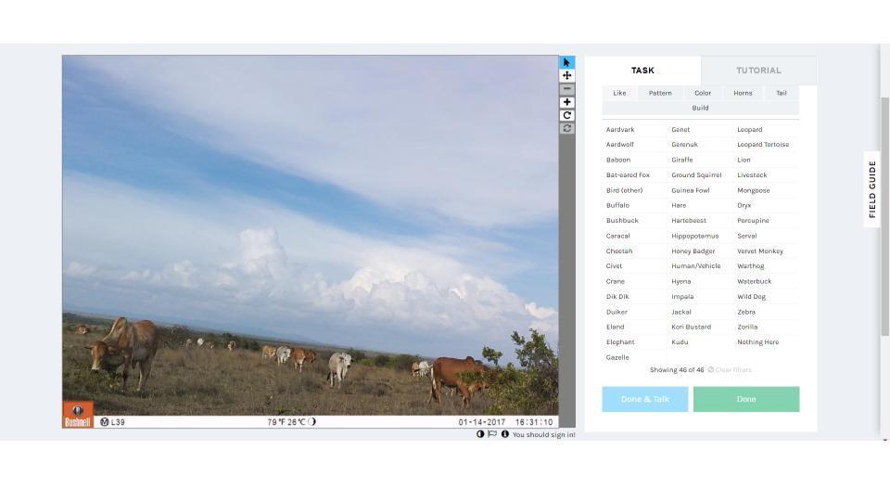
Task: Toggle invert image contrast icon
Action: click(x=480, y=434)
